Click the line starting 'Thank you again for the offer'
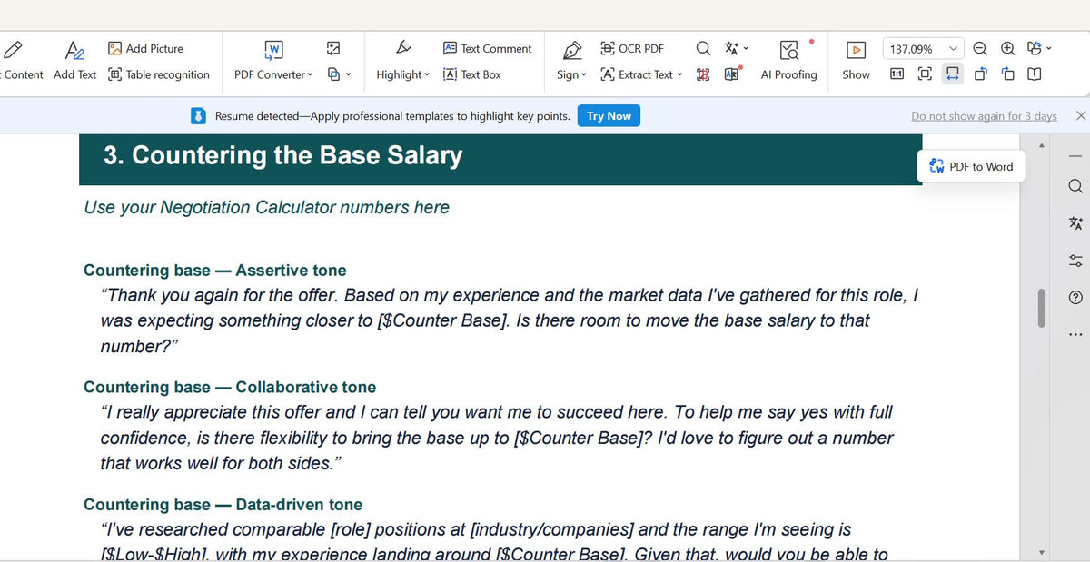This screenshot has width=1090, height=562. coord(510,295)
